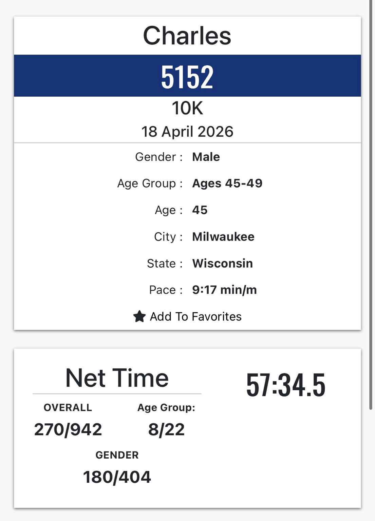
Task: Click the pace value 9:17 min/m
Action: 224,290
